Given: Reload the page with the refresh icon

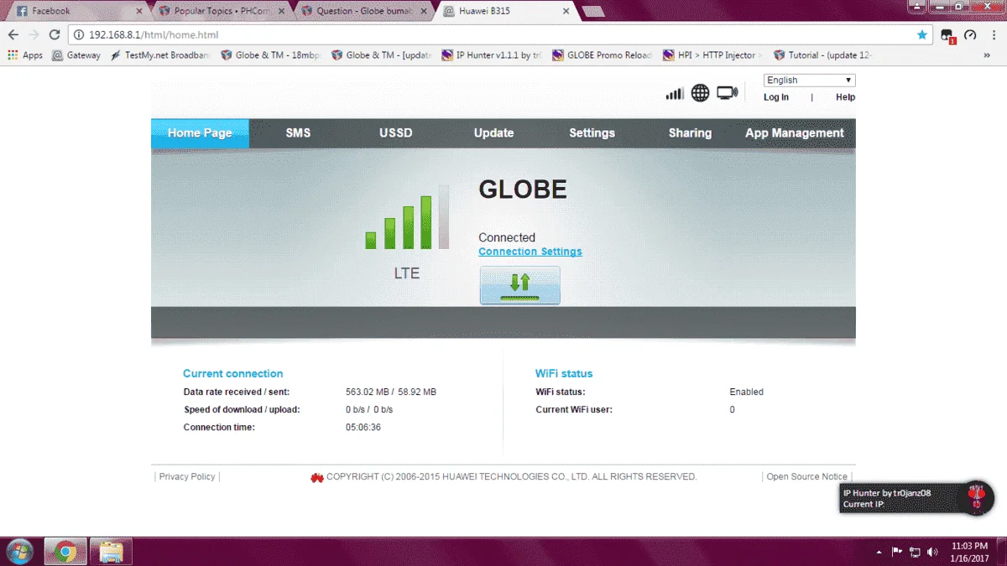Looking at the screenshot, I should tap(55, 34).
